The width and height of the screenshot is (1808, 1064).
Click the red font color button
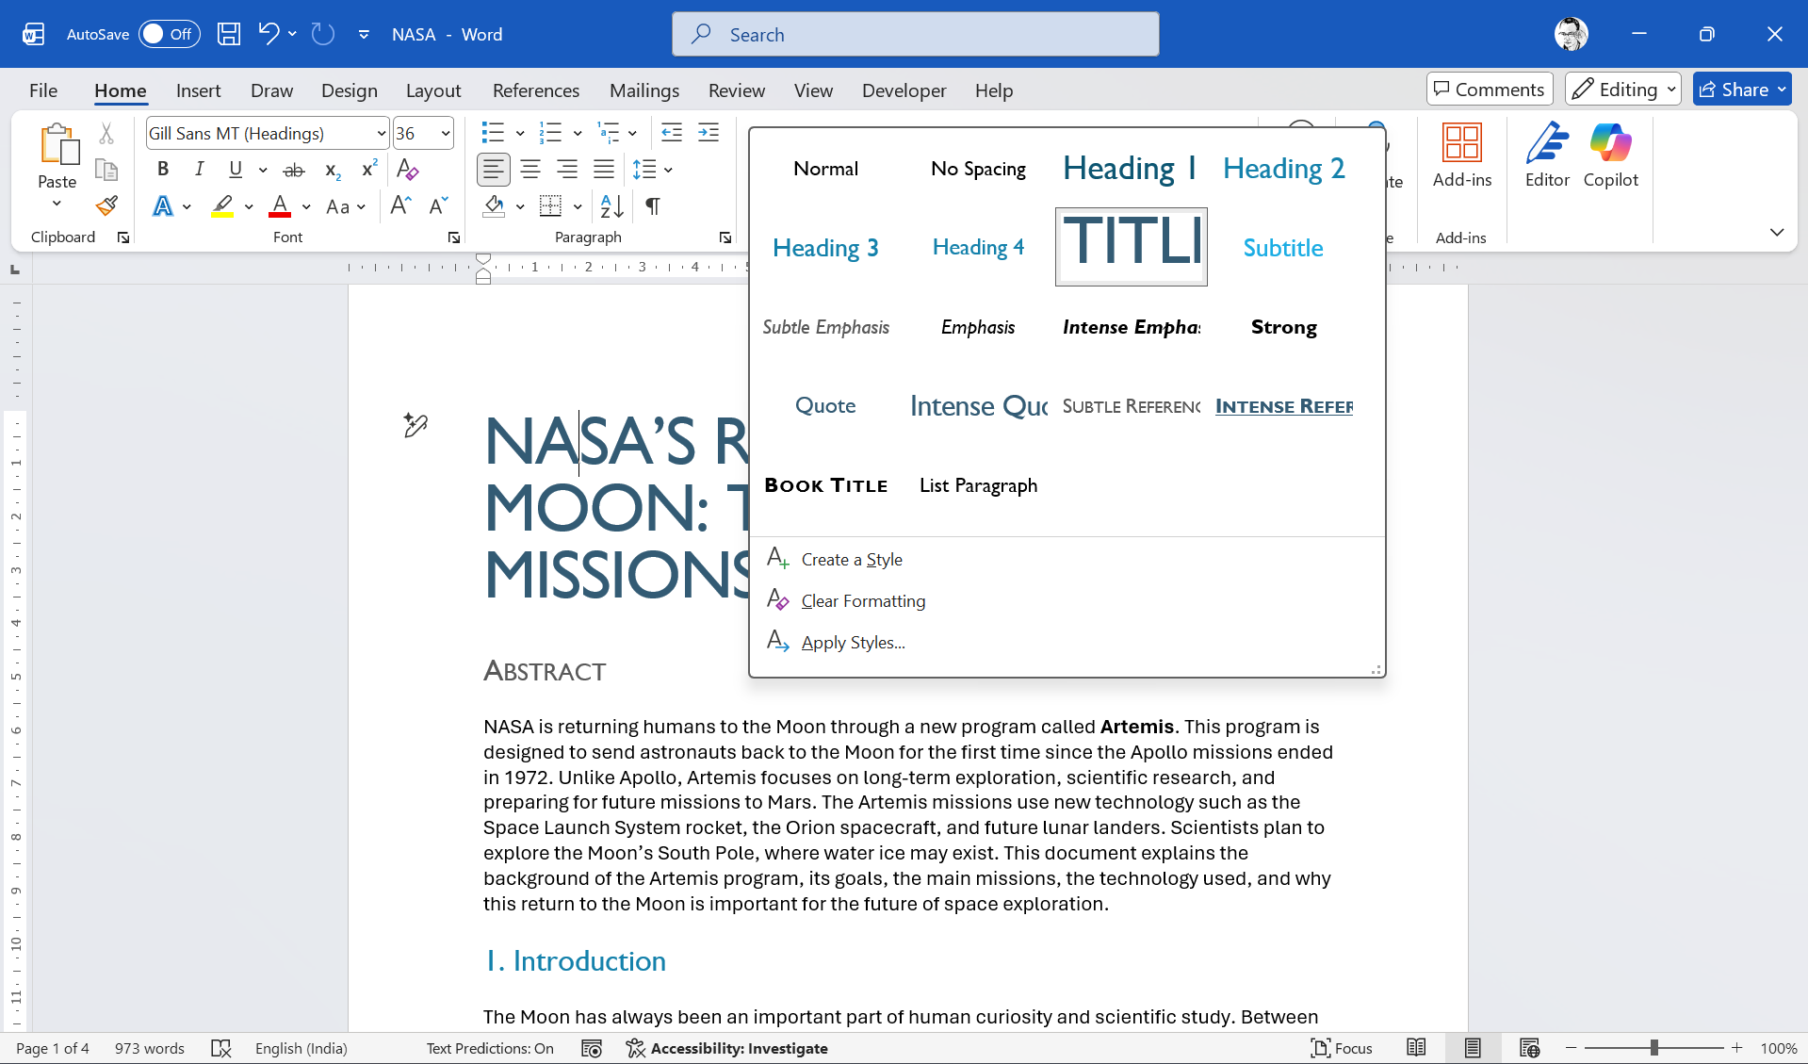[x=280, y=206]
